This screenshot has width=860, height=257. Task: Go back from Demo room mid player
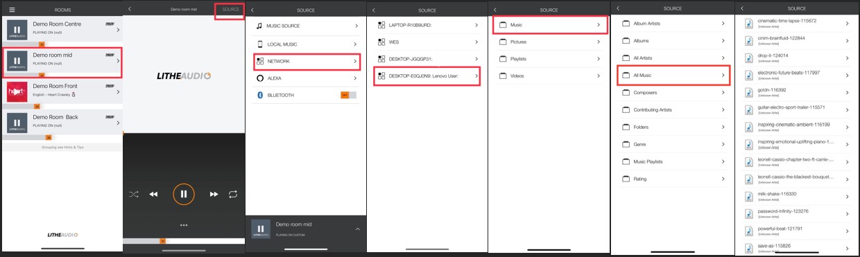[x=130, y=9]
